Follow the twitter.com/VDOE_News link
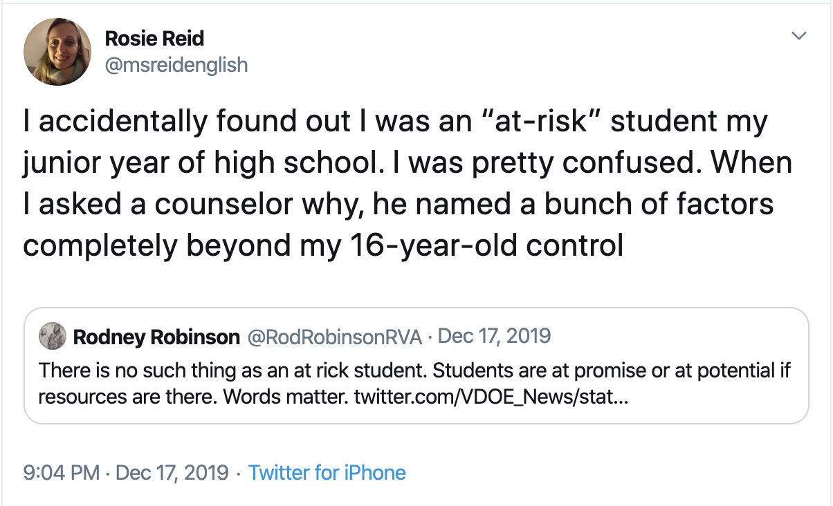Screen dimensions: 833x506 coord(491,397)
